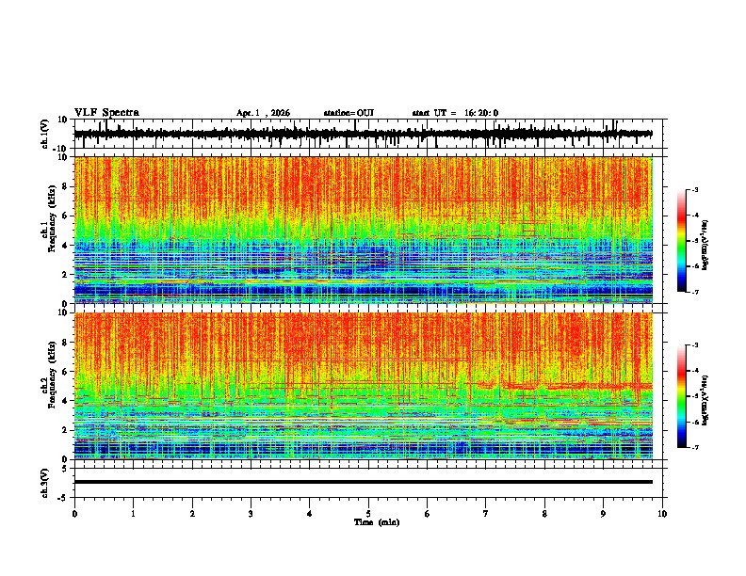Click the ch.1 frequency tick label "4"
The height and width of the screenshot is (576, 746).
point(65,246)
